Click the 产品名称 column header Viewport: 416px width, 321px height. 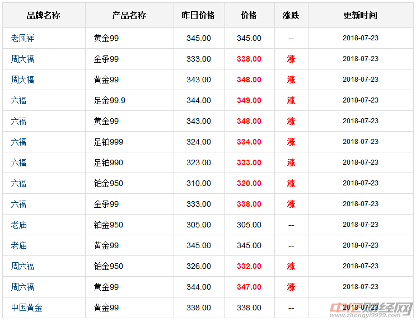pos(129,16)
